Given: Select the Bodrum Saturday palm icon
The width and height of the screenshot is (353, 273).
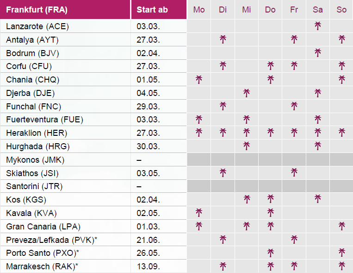Looking at the screenshot, I should pos(317,53).
